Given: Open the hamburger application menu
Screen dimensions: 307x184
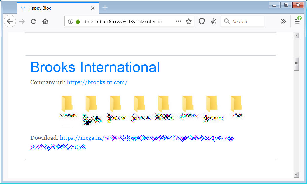Looking at the screenshot, I should click(x=297, y=21).
